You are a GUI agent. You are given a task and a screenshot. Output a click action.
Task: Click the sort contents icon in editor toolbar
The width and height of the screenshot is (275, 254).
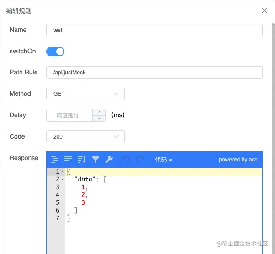82,160
